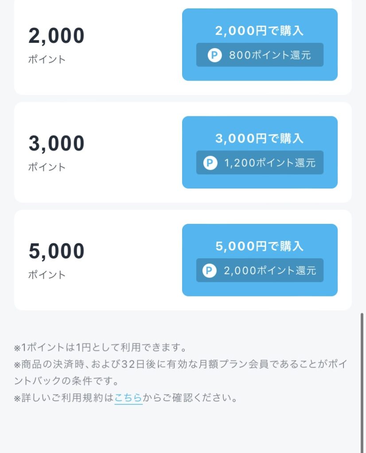Tap the 1,200ポイント還元 badge
Image resolution: width=366 pixels, height=453 pixels.
click(x=260, y=162)
